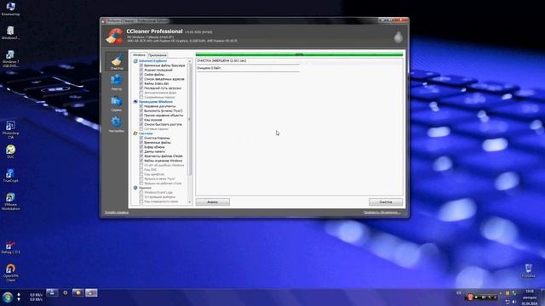Click the taskbar clock and date
Screen dimensions: 545x306
(530, 297)
